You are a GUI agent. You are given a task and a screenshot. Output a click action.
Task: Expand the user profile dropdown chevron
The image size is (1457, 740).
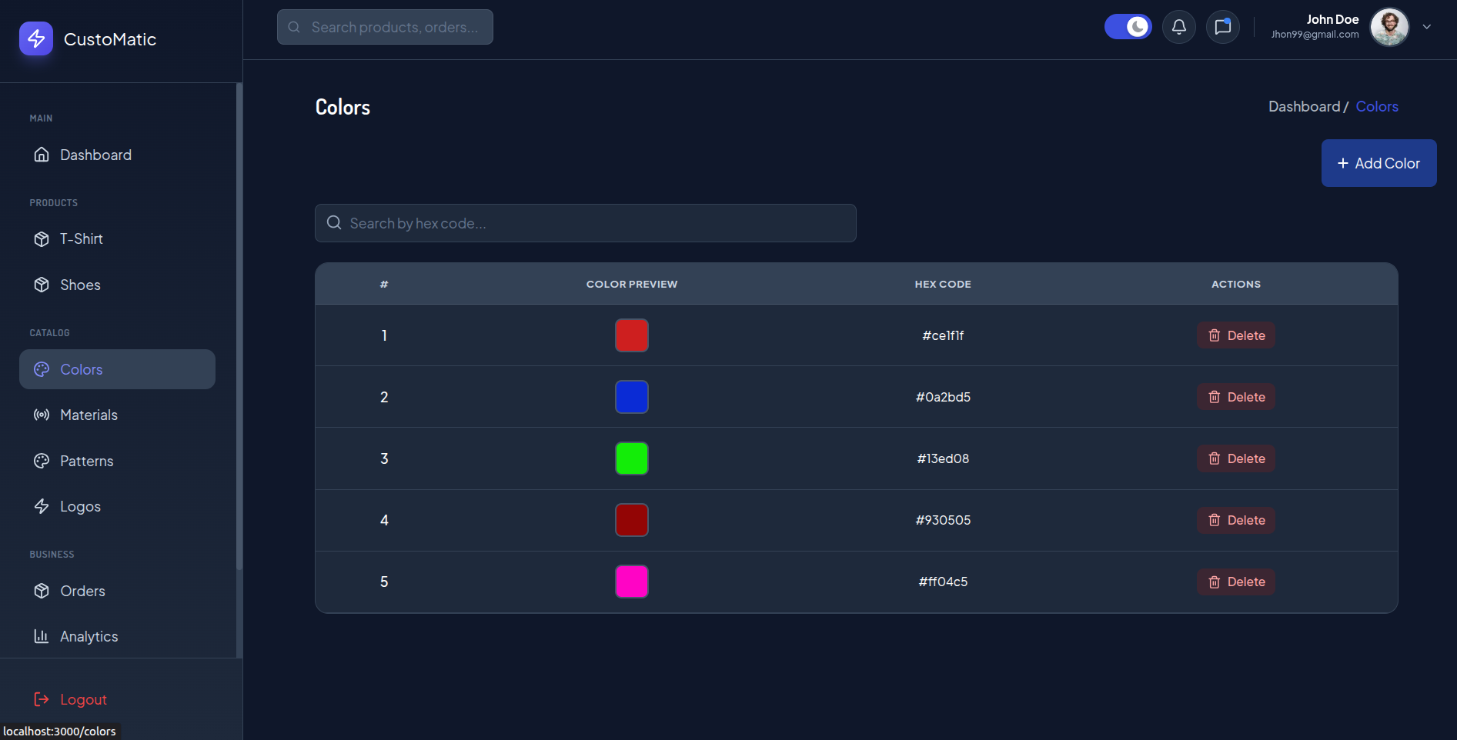point(1426,27)
